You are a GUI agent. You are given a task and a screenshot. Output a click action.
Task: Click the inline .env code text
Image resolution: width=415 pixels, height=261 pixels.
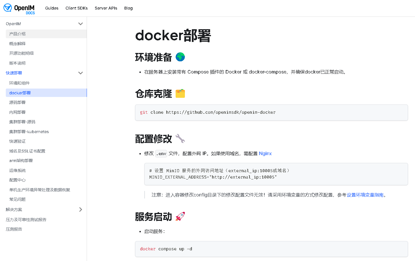pos(161,154)
